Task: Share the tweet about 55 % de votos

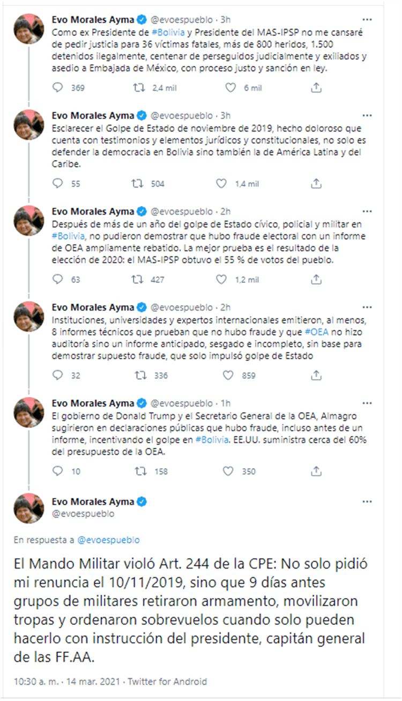Action: (317, 279)
